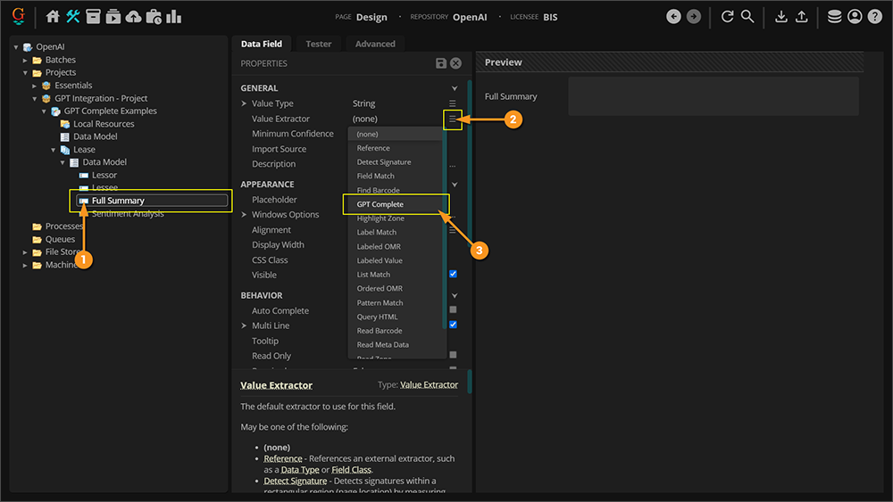Open the help question mark icon
This screenshot has width=893, height=502.
875,16
